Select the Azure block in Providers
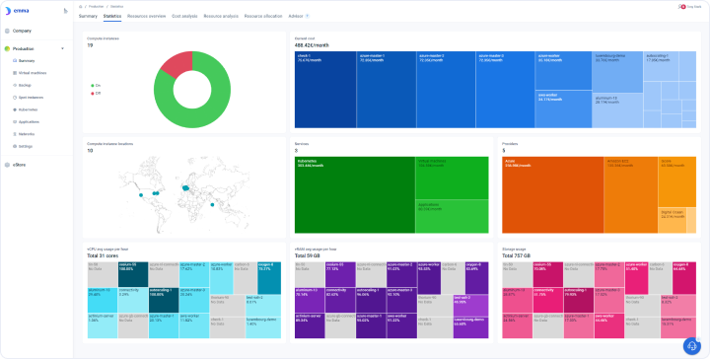Screen dimensions: 710x359 (552, 195)
